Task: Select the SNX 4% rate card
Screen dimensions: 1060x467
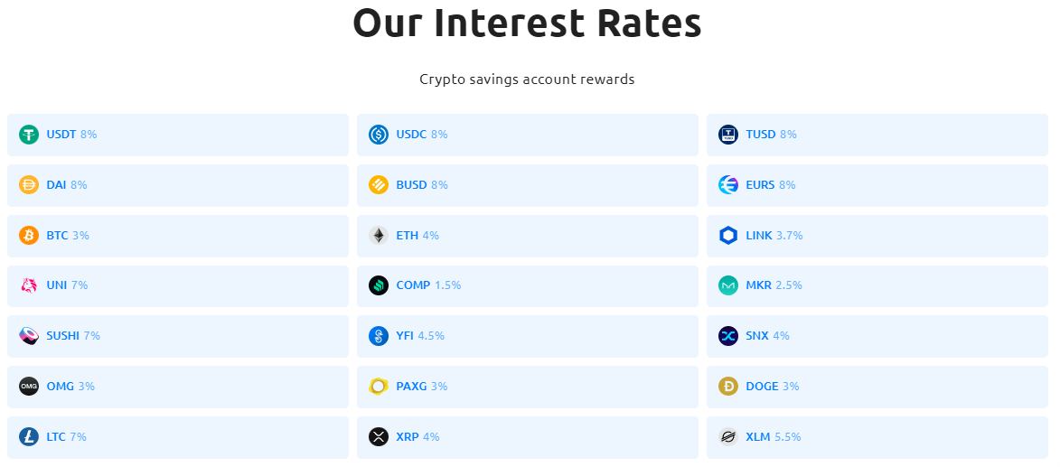Action: point(877,336)
